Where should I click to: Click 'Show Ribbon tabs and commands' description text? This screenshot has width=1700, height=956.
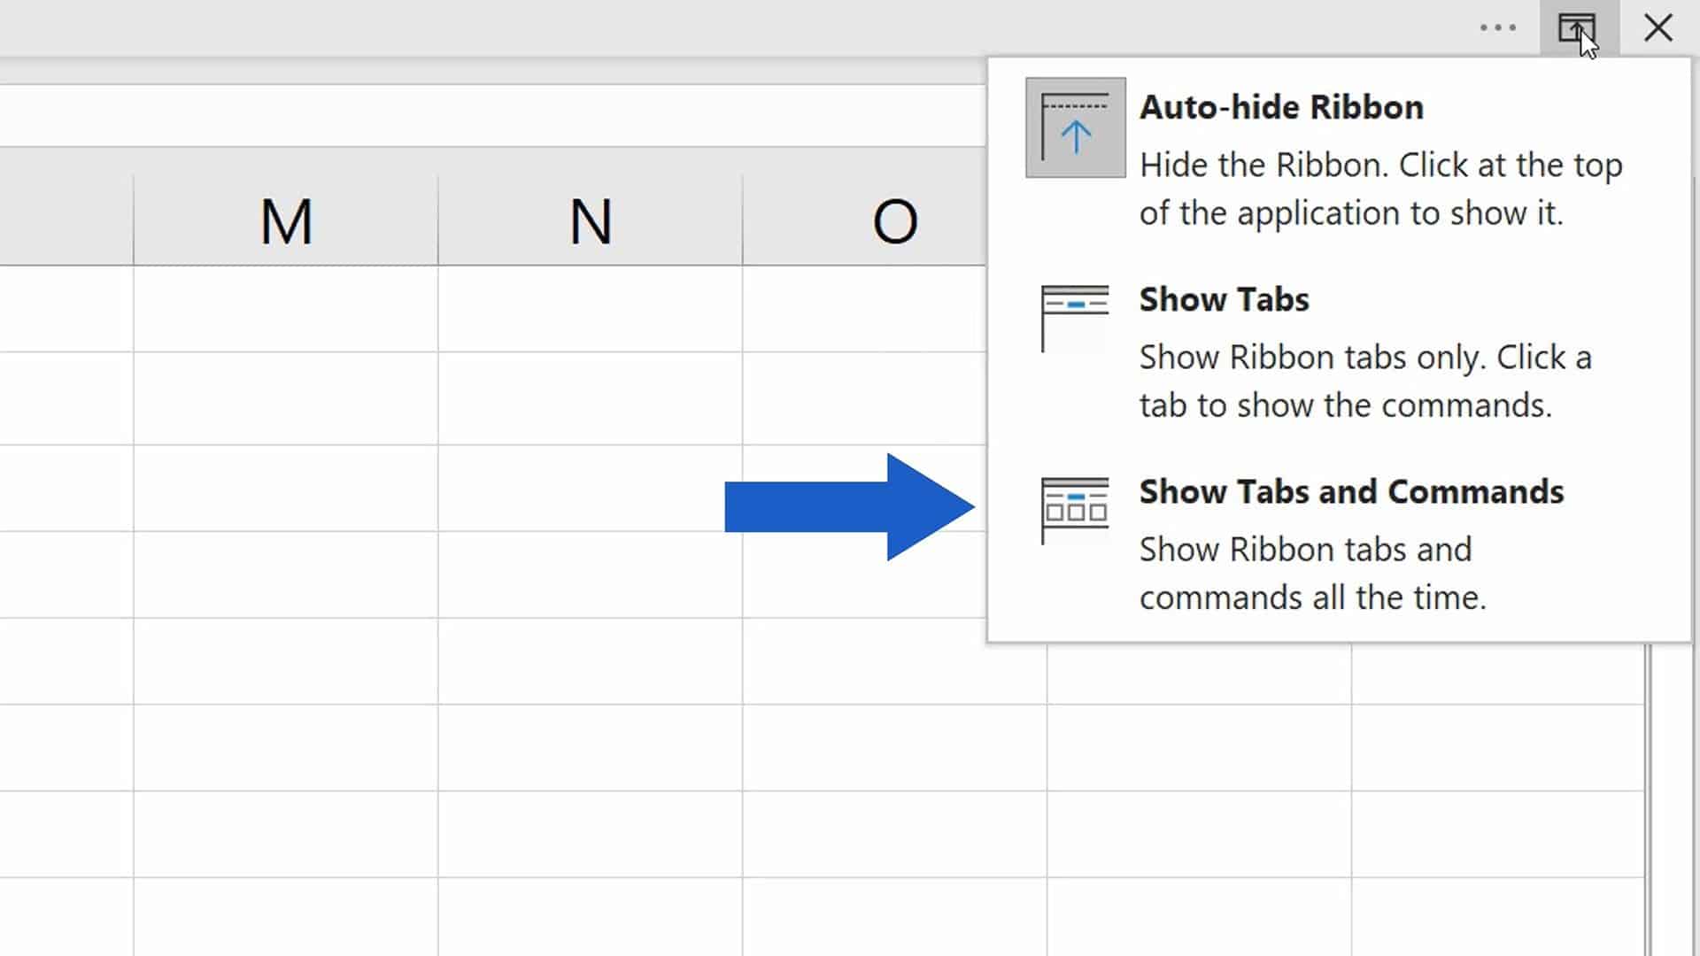[x=1306, y=572]
